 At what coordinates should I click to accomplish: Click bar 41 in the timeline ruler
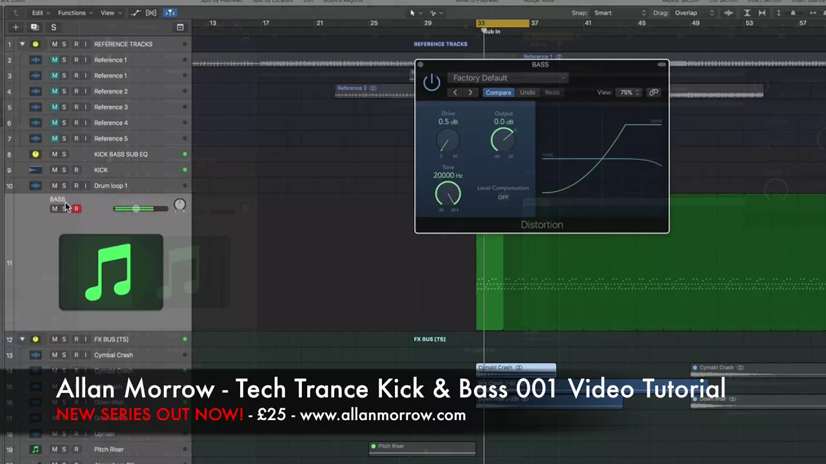click(588, 23)
